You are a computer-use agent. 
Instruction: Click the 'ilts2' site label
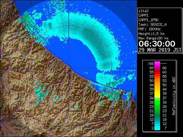144,11
